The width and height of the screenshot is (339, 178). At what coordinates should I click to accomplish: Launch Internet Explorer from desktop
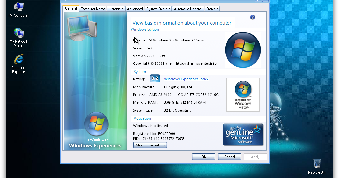point(18,64)
